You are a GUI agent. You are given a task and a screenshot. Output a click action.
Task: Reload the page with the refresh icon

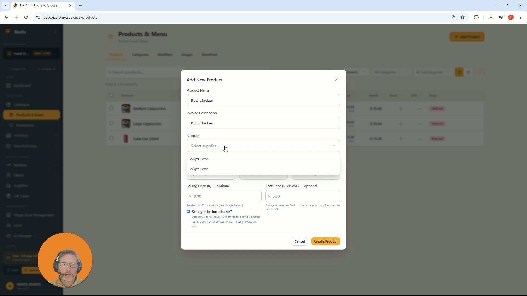(x=26, y=17)
